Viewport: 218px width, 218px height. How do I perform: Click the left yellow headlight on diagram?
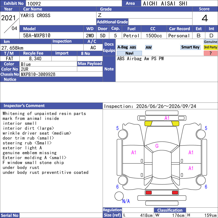[x=148, y=123]
